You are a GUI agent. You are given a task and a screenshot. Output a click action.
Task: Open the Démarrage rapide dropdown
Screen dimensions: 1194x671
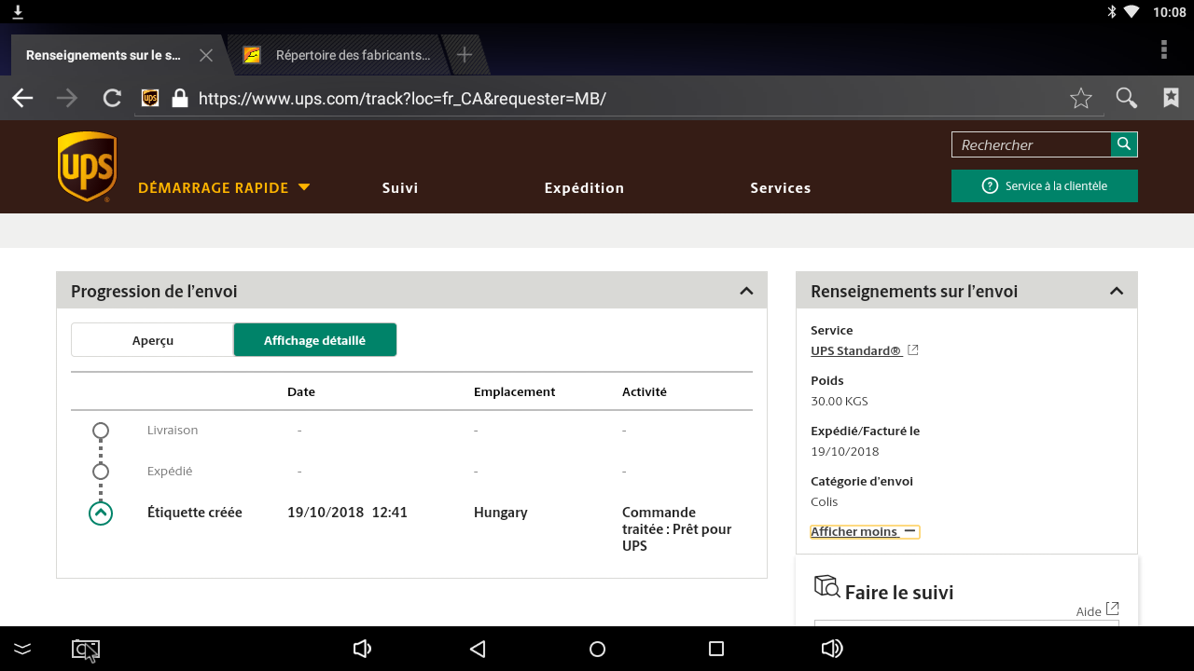tap(224, 187)
